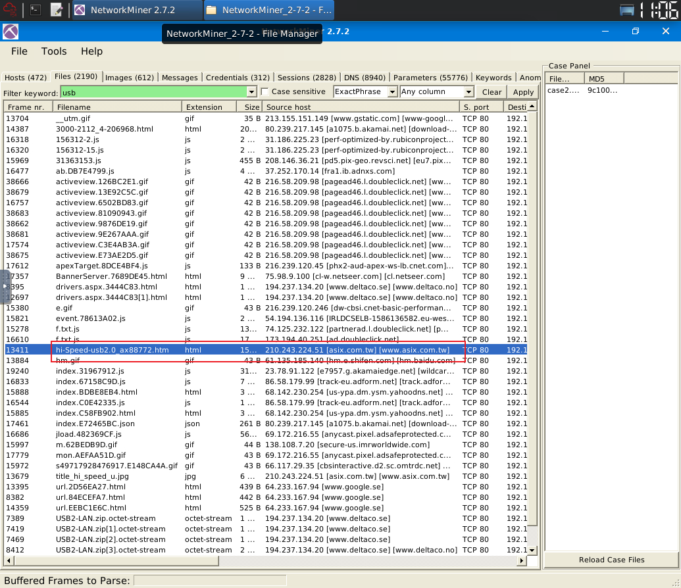Switch to the Hosts (472) tab
Image resolution: width=681 pixels, height=588 pixels.
(x=25, y=78)
